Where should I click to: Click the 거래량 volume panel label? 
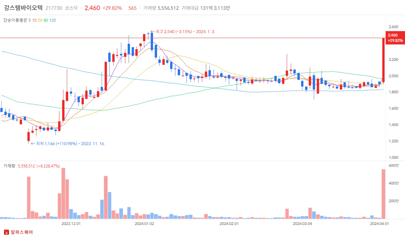[x=9, y=165]
